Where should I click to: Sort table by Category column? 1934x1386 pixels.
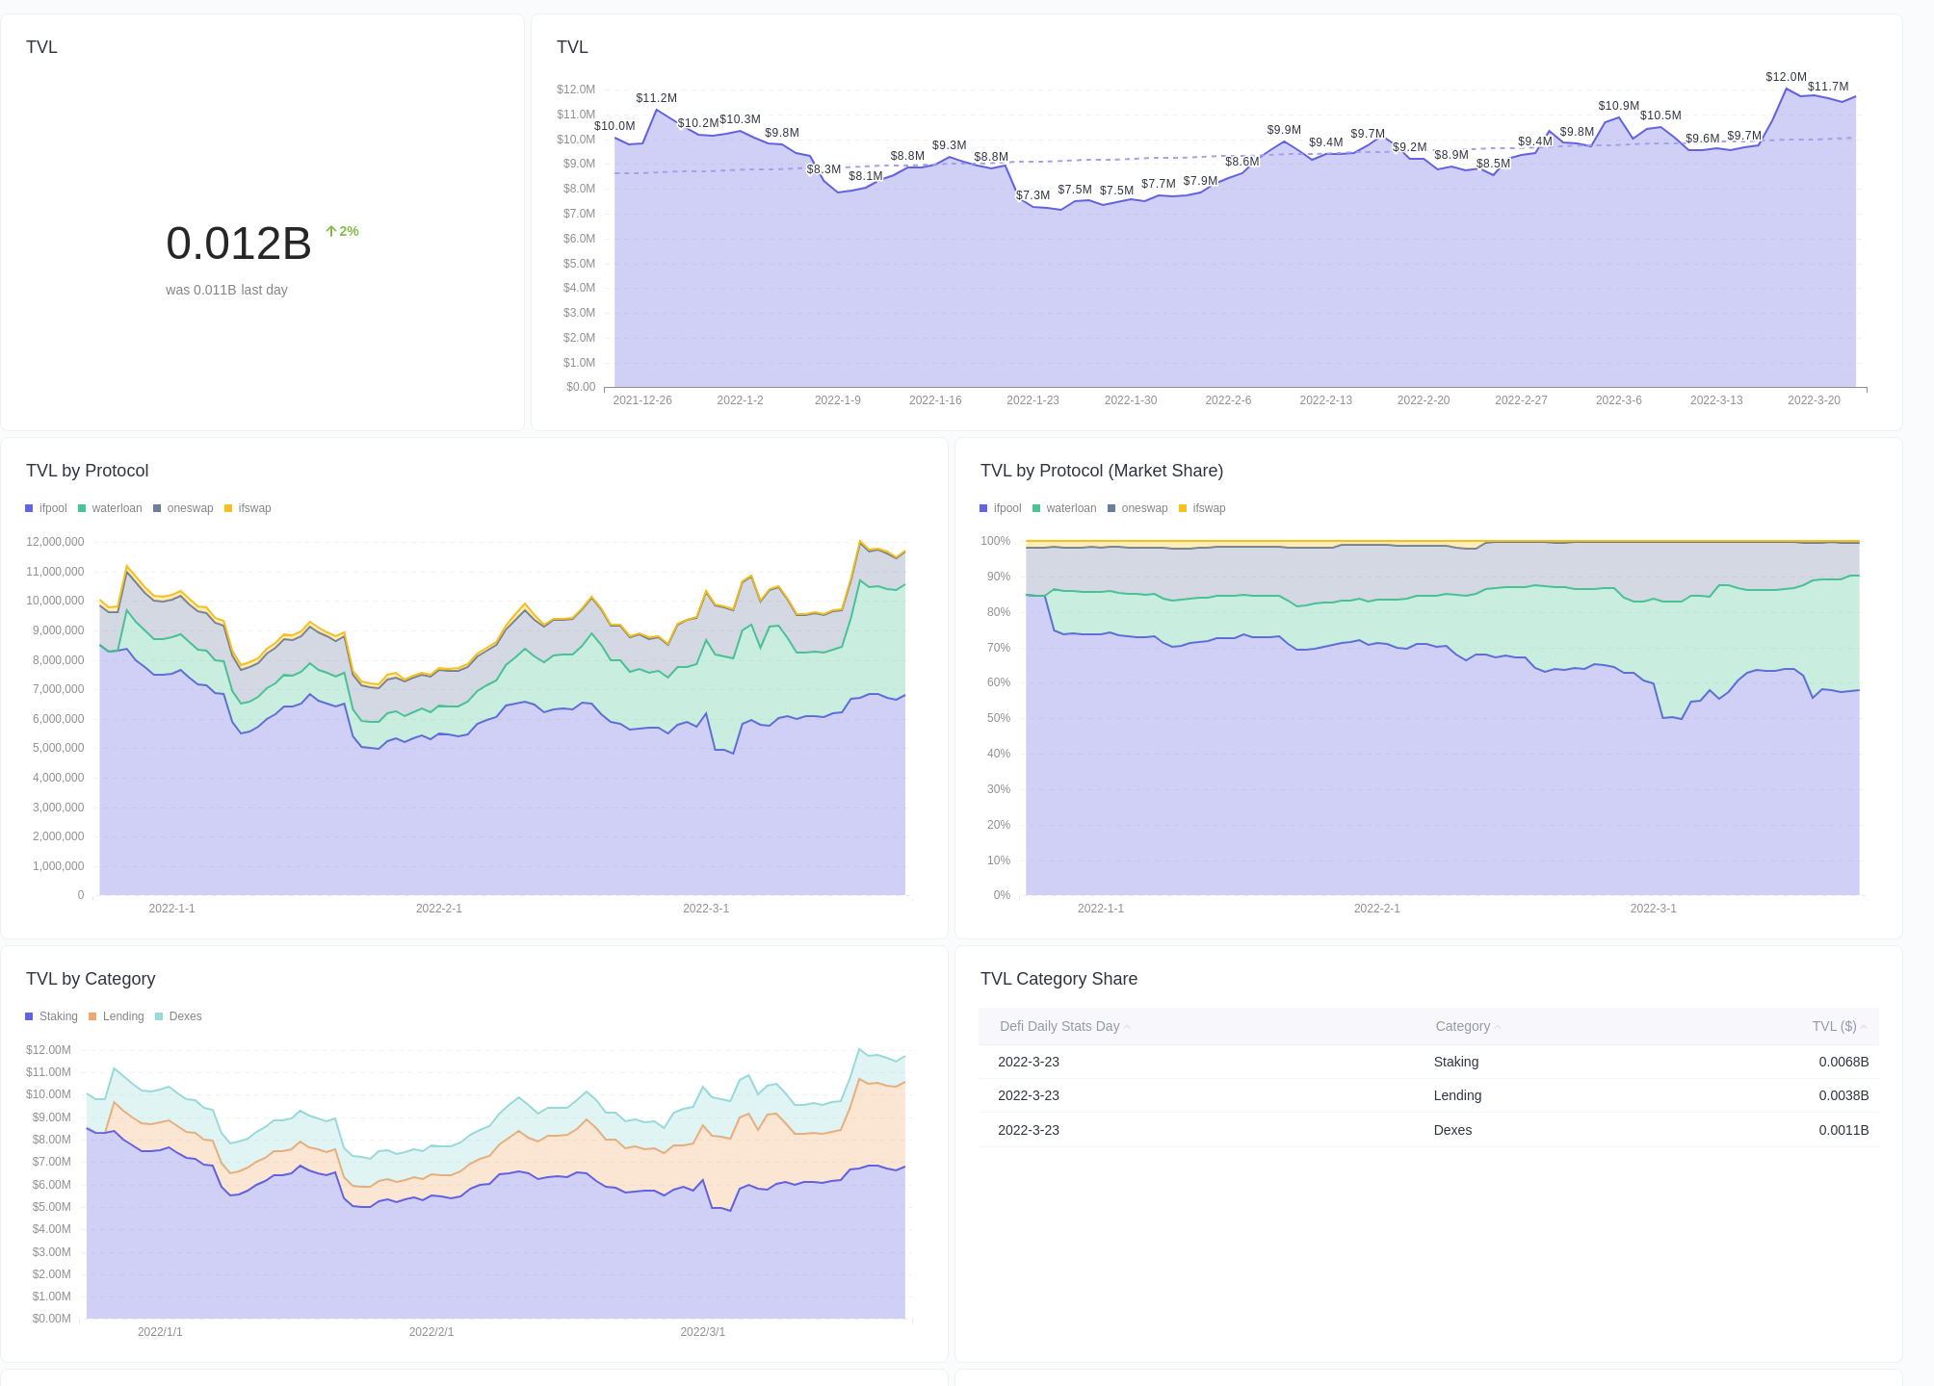click(1461, 1026)
